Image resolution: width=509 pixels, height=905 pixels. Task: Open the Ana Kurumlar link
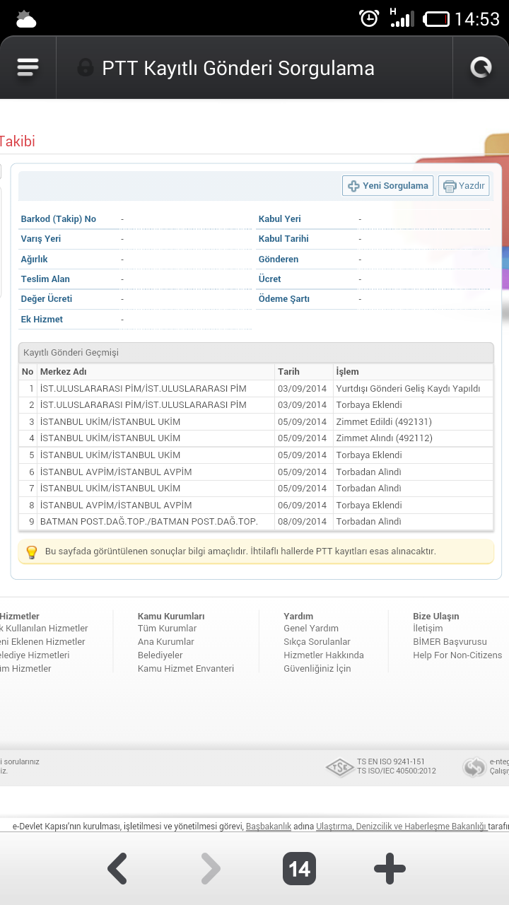tap(165, 641)
